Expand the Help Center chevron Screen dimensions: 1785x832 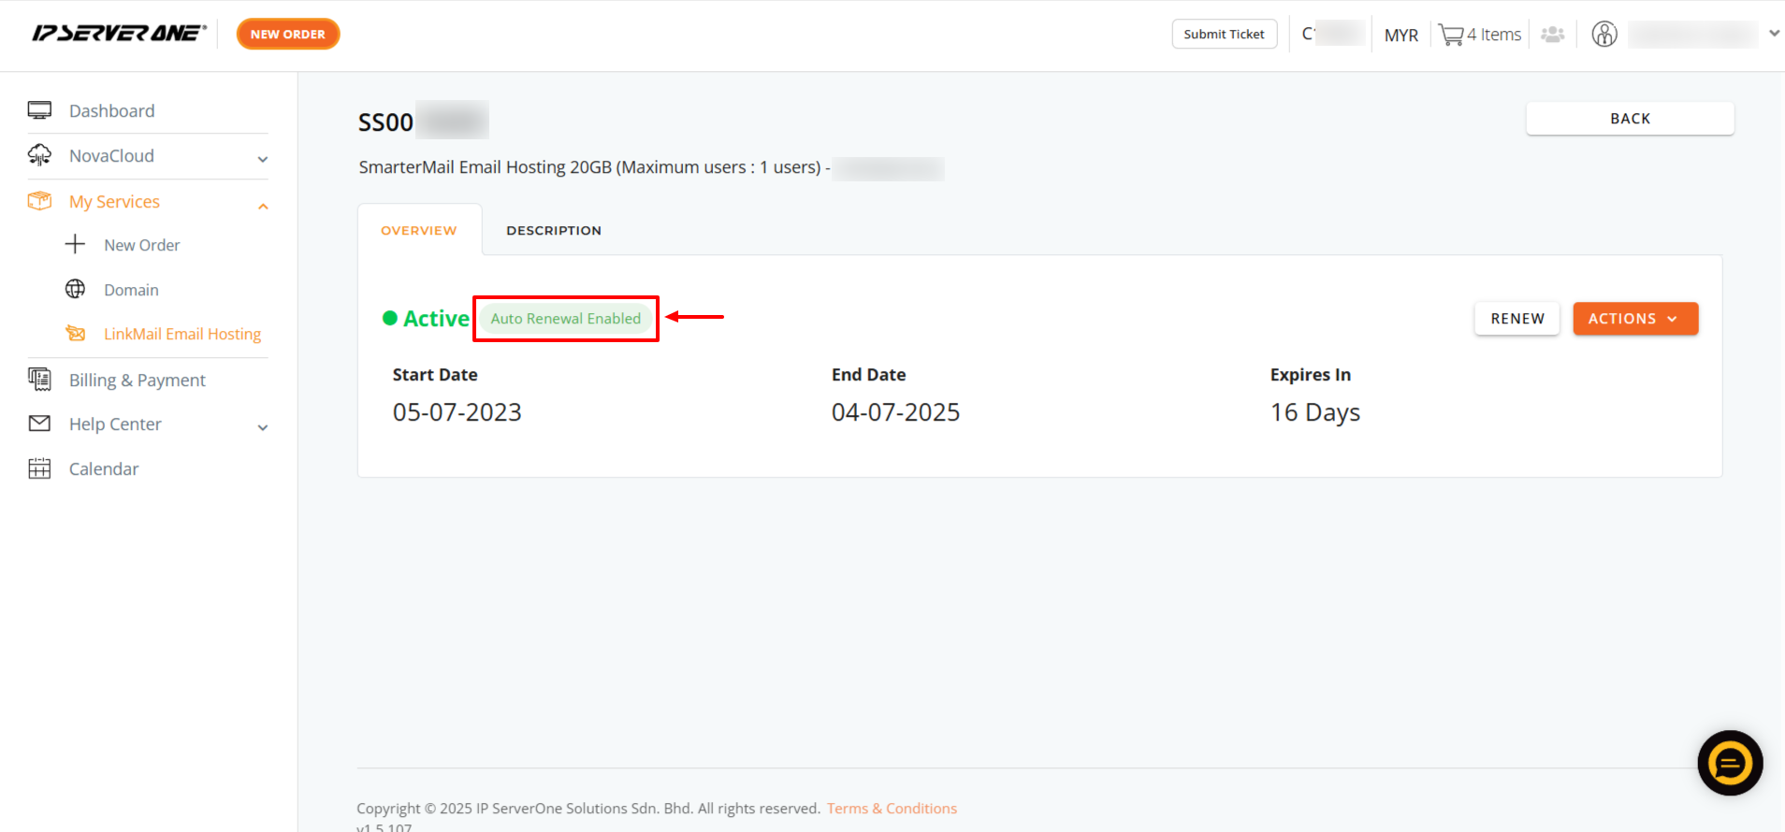coord(263,427)
